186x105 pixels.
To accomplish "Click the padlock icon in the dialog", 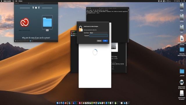I will (x=81, y=29).
